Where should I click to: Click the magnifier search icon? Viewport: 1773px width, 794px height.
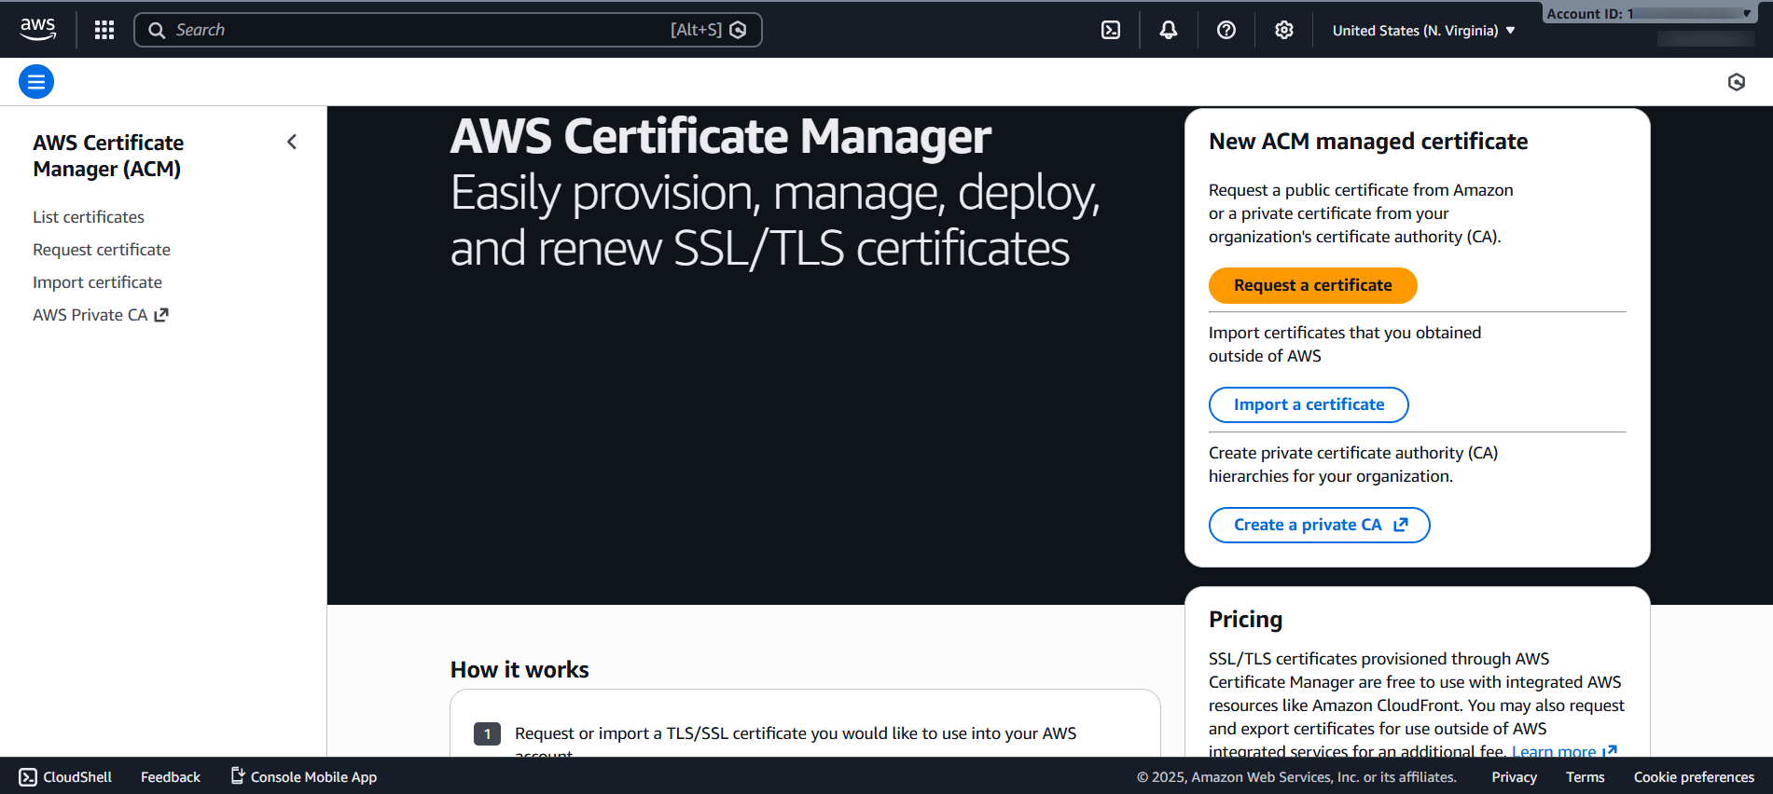point(157,30)
